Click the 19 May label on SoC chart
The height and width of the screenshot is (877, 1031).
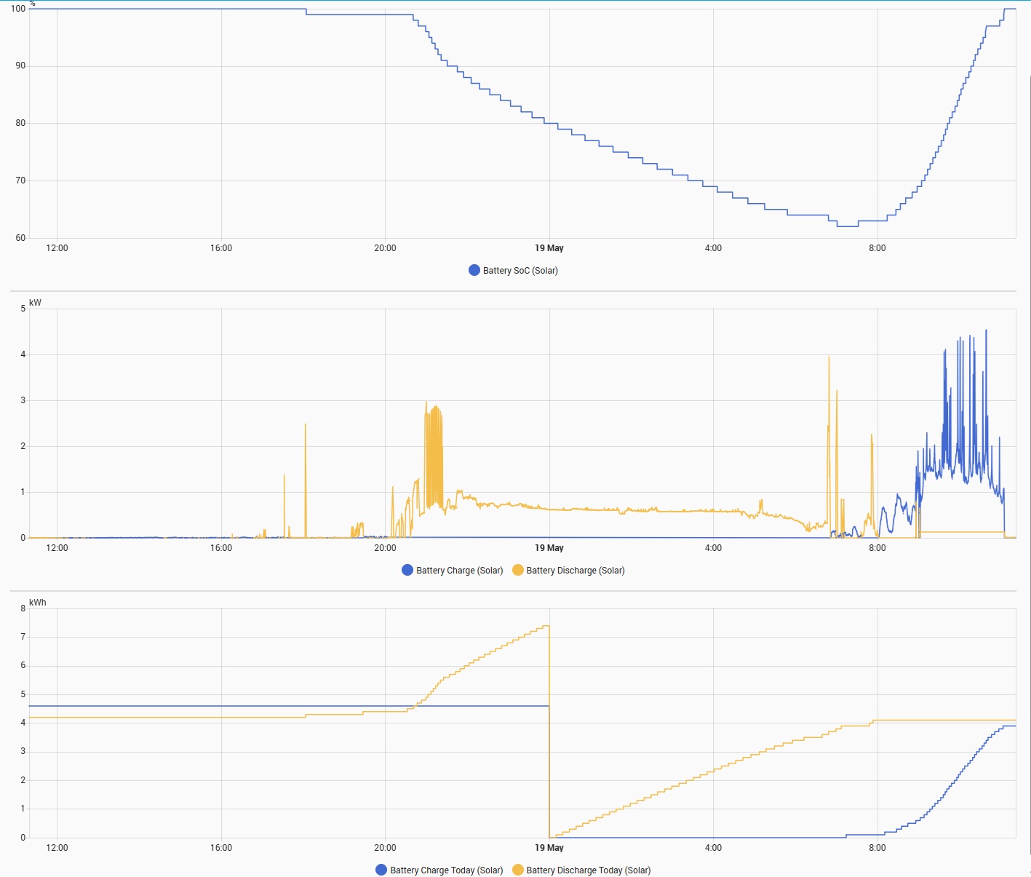pyautogui.click(x=549, y=248)
